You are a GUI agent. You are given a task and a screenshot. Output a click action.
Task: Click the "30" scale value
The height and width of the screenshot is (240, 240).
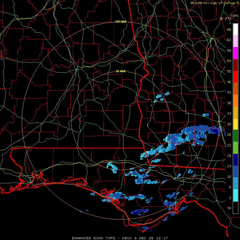(229, 124)
